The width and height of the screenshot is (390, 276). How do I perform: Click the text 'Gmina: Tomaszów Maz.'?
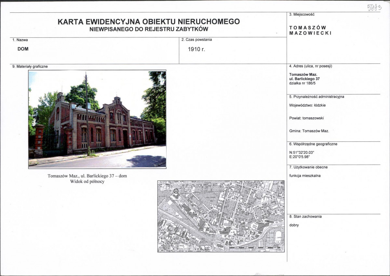pos(309,131)
